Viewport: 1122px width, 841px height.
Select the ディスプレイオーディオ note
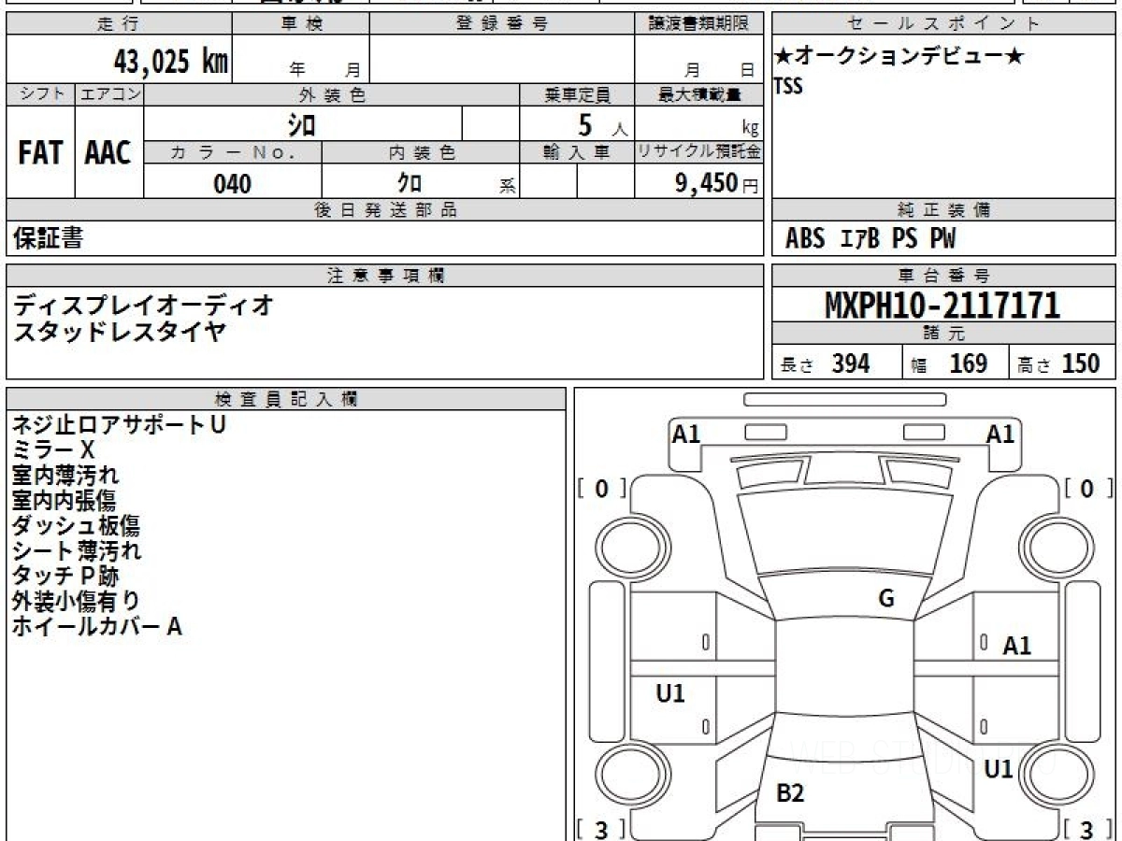(144, 305)
